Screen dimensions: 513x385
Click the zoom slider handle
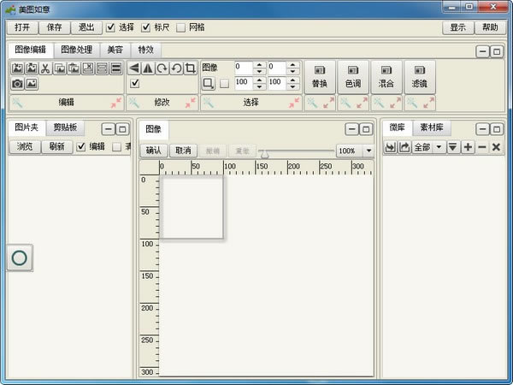point(264,153)
